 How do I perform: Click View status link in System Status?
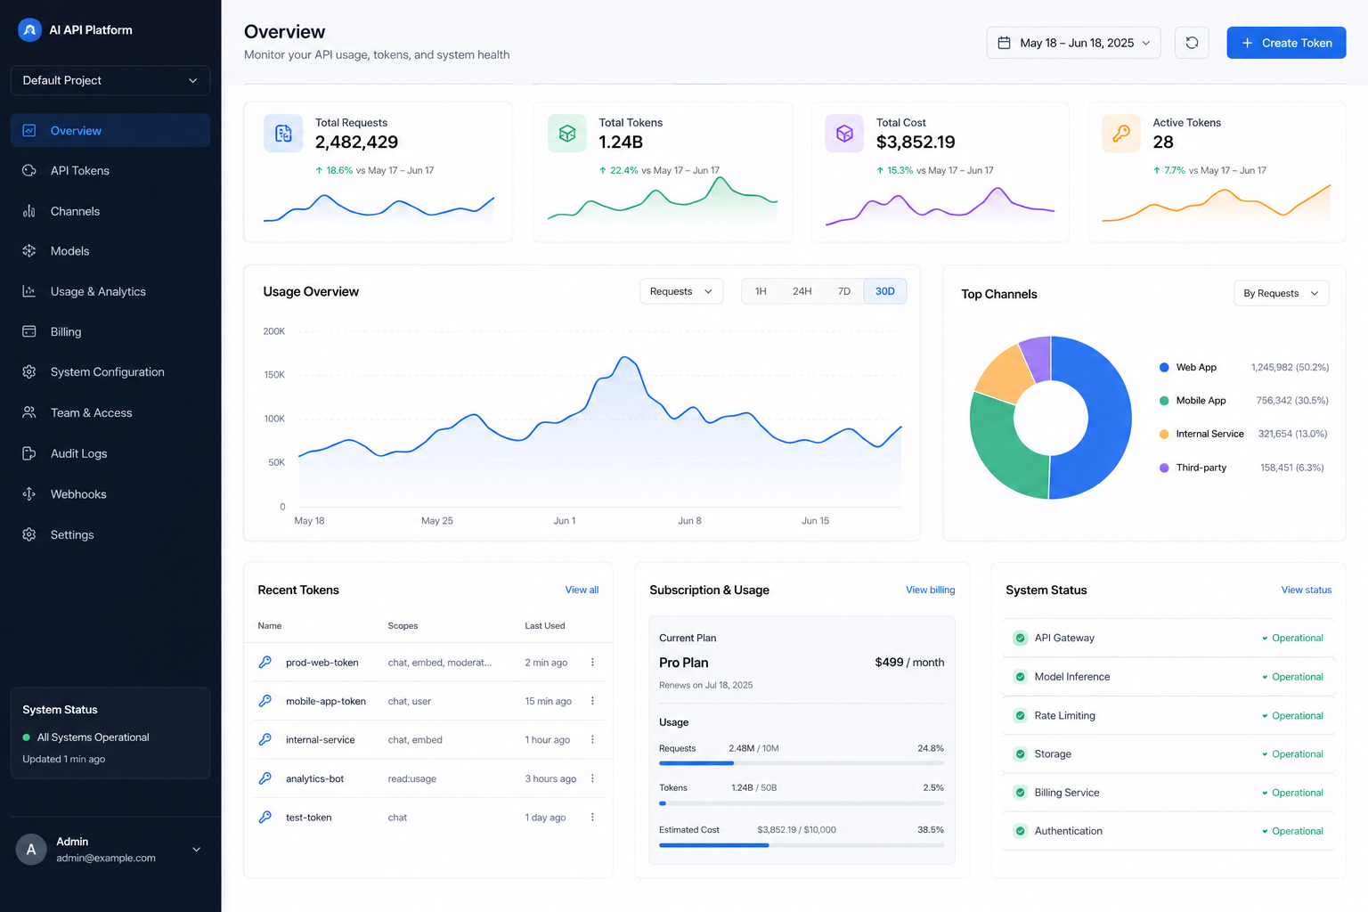click(x=1306, y=590)
